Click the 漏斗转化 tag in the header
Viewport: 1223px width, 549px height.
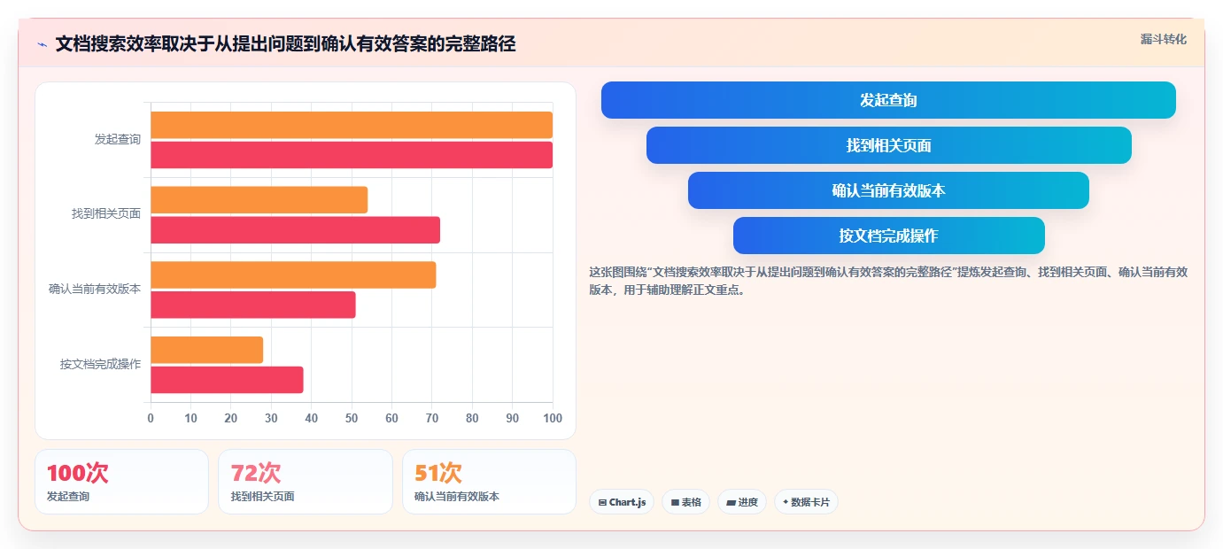(1163, 39)
